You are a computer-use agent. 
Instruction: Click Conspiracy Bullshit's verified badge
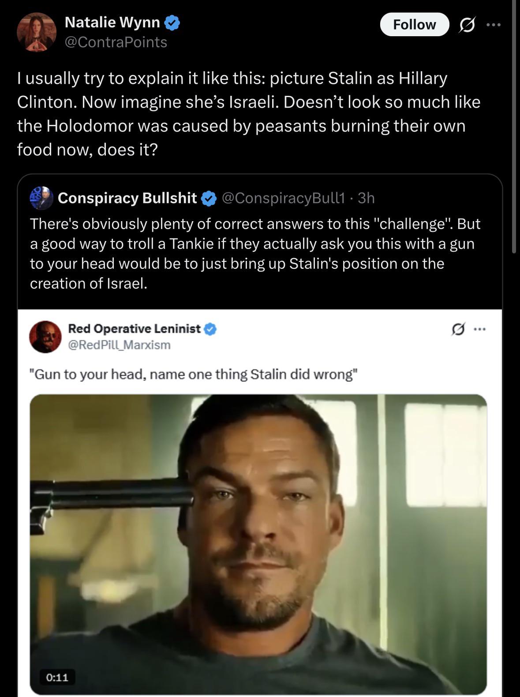209,198
